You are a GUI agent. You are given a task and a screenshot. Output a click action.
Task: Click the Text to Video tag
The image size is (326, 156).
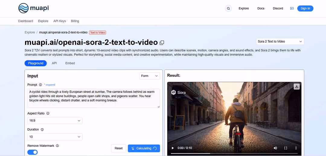tap(97, 32)
